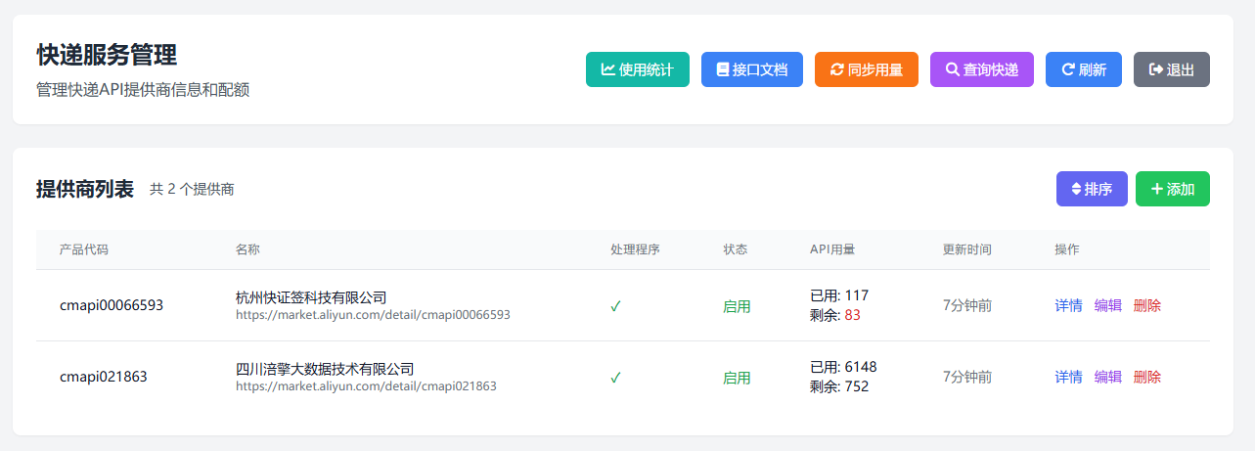
Task: Edit provider cmapi021863 via 编辑
Action: [x=1107, y=377]
